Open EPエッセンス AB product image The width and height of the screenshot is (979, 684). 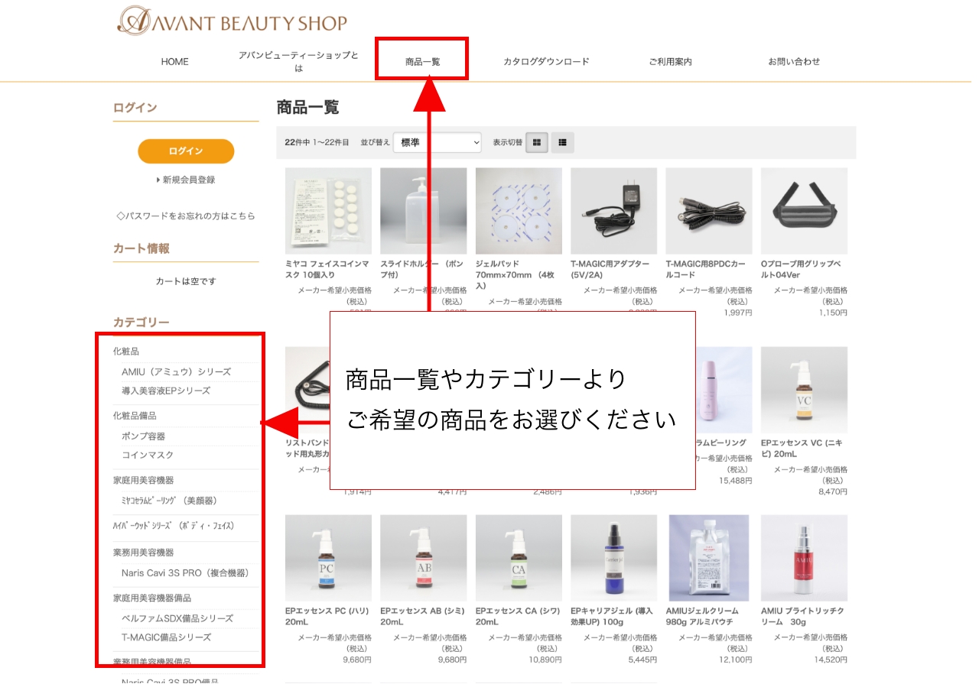click(x=423, y=558)
